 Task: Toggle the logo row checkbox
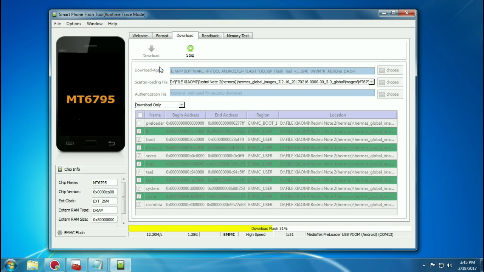pos(139,164)
